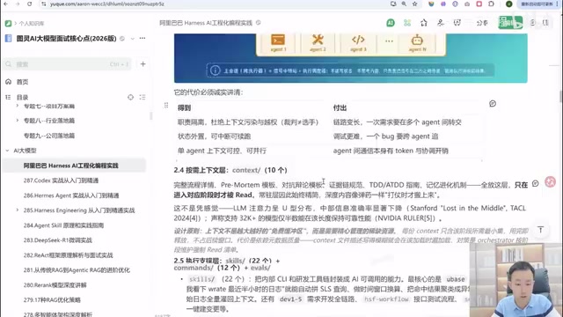Click the 付出 table header cell
Image resolution: width=563 pixels, height=317 pixels.
[406, 107]
